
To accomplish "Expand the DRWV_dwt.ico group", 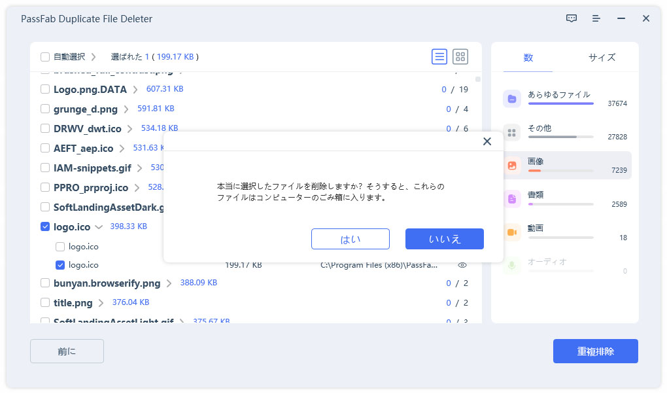I will (x=129, y=129).
